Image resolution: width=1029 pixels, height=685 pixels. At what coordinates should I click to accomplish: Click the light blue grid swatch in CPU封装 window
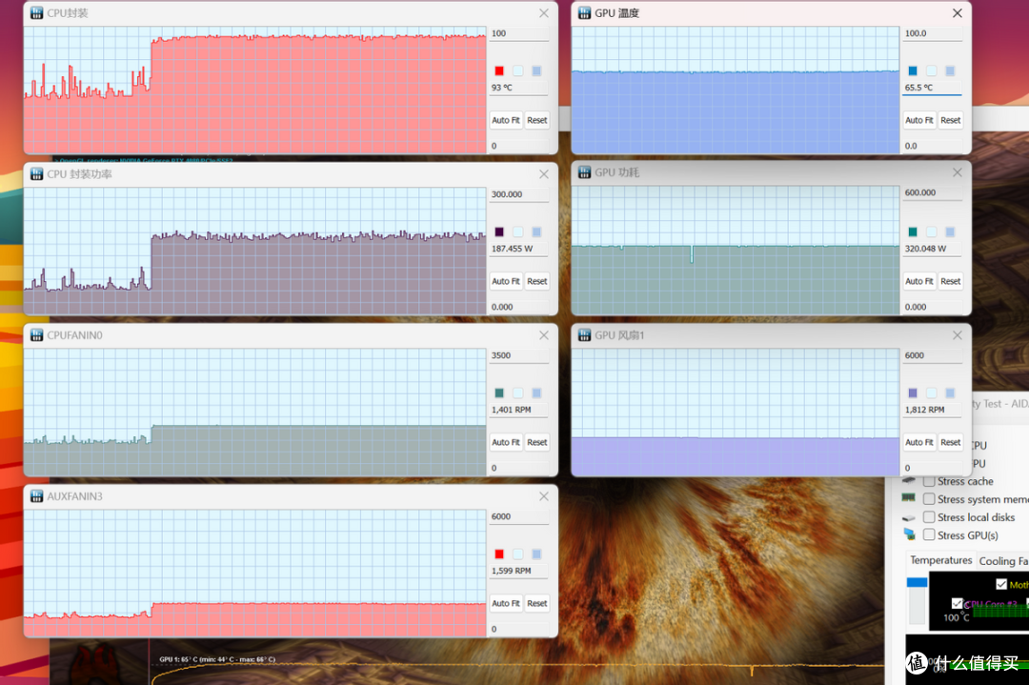(x=536, y=71)
